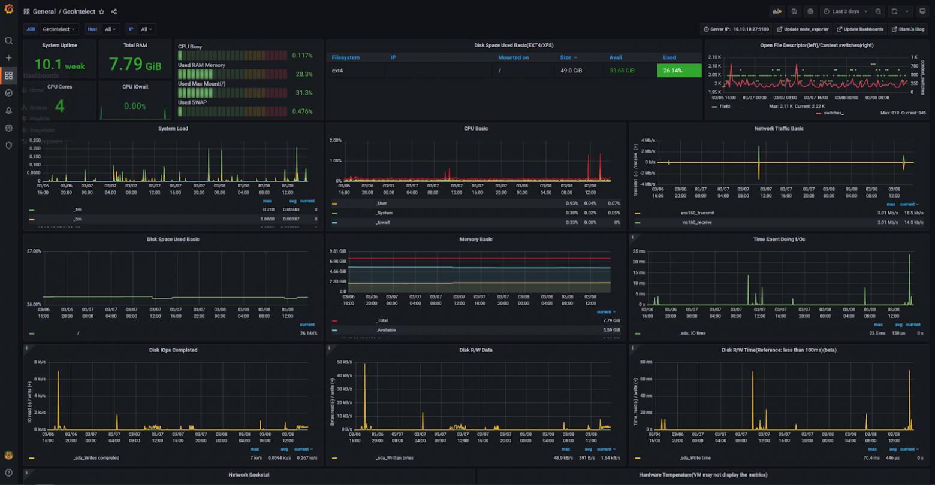Click the _User series color swatch in CPU Basic
This screenshot has height=485, width=935.
pos(334,204)
